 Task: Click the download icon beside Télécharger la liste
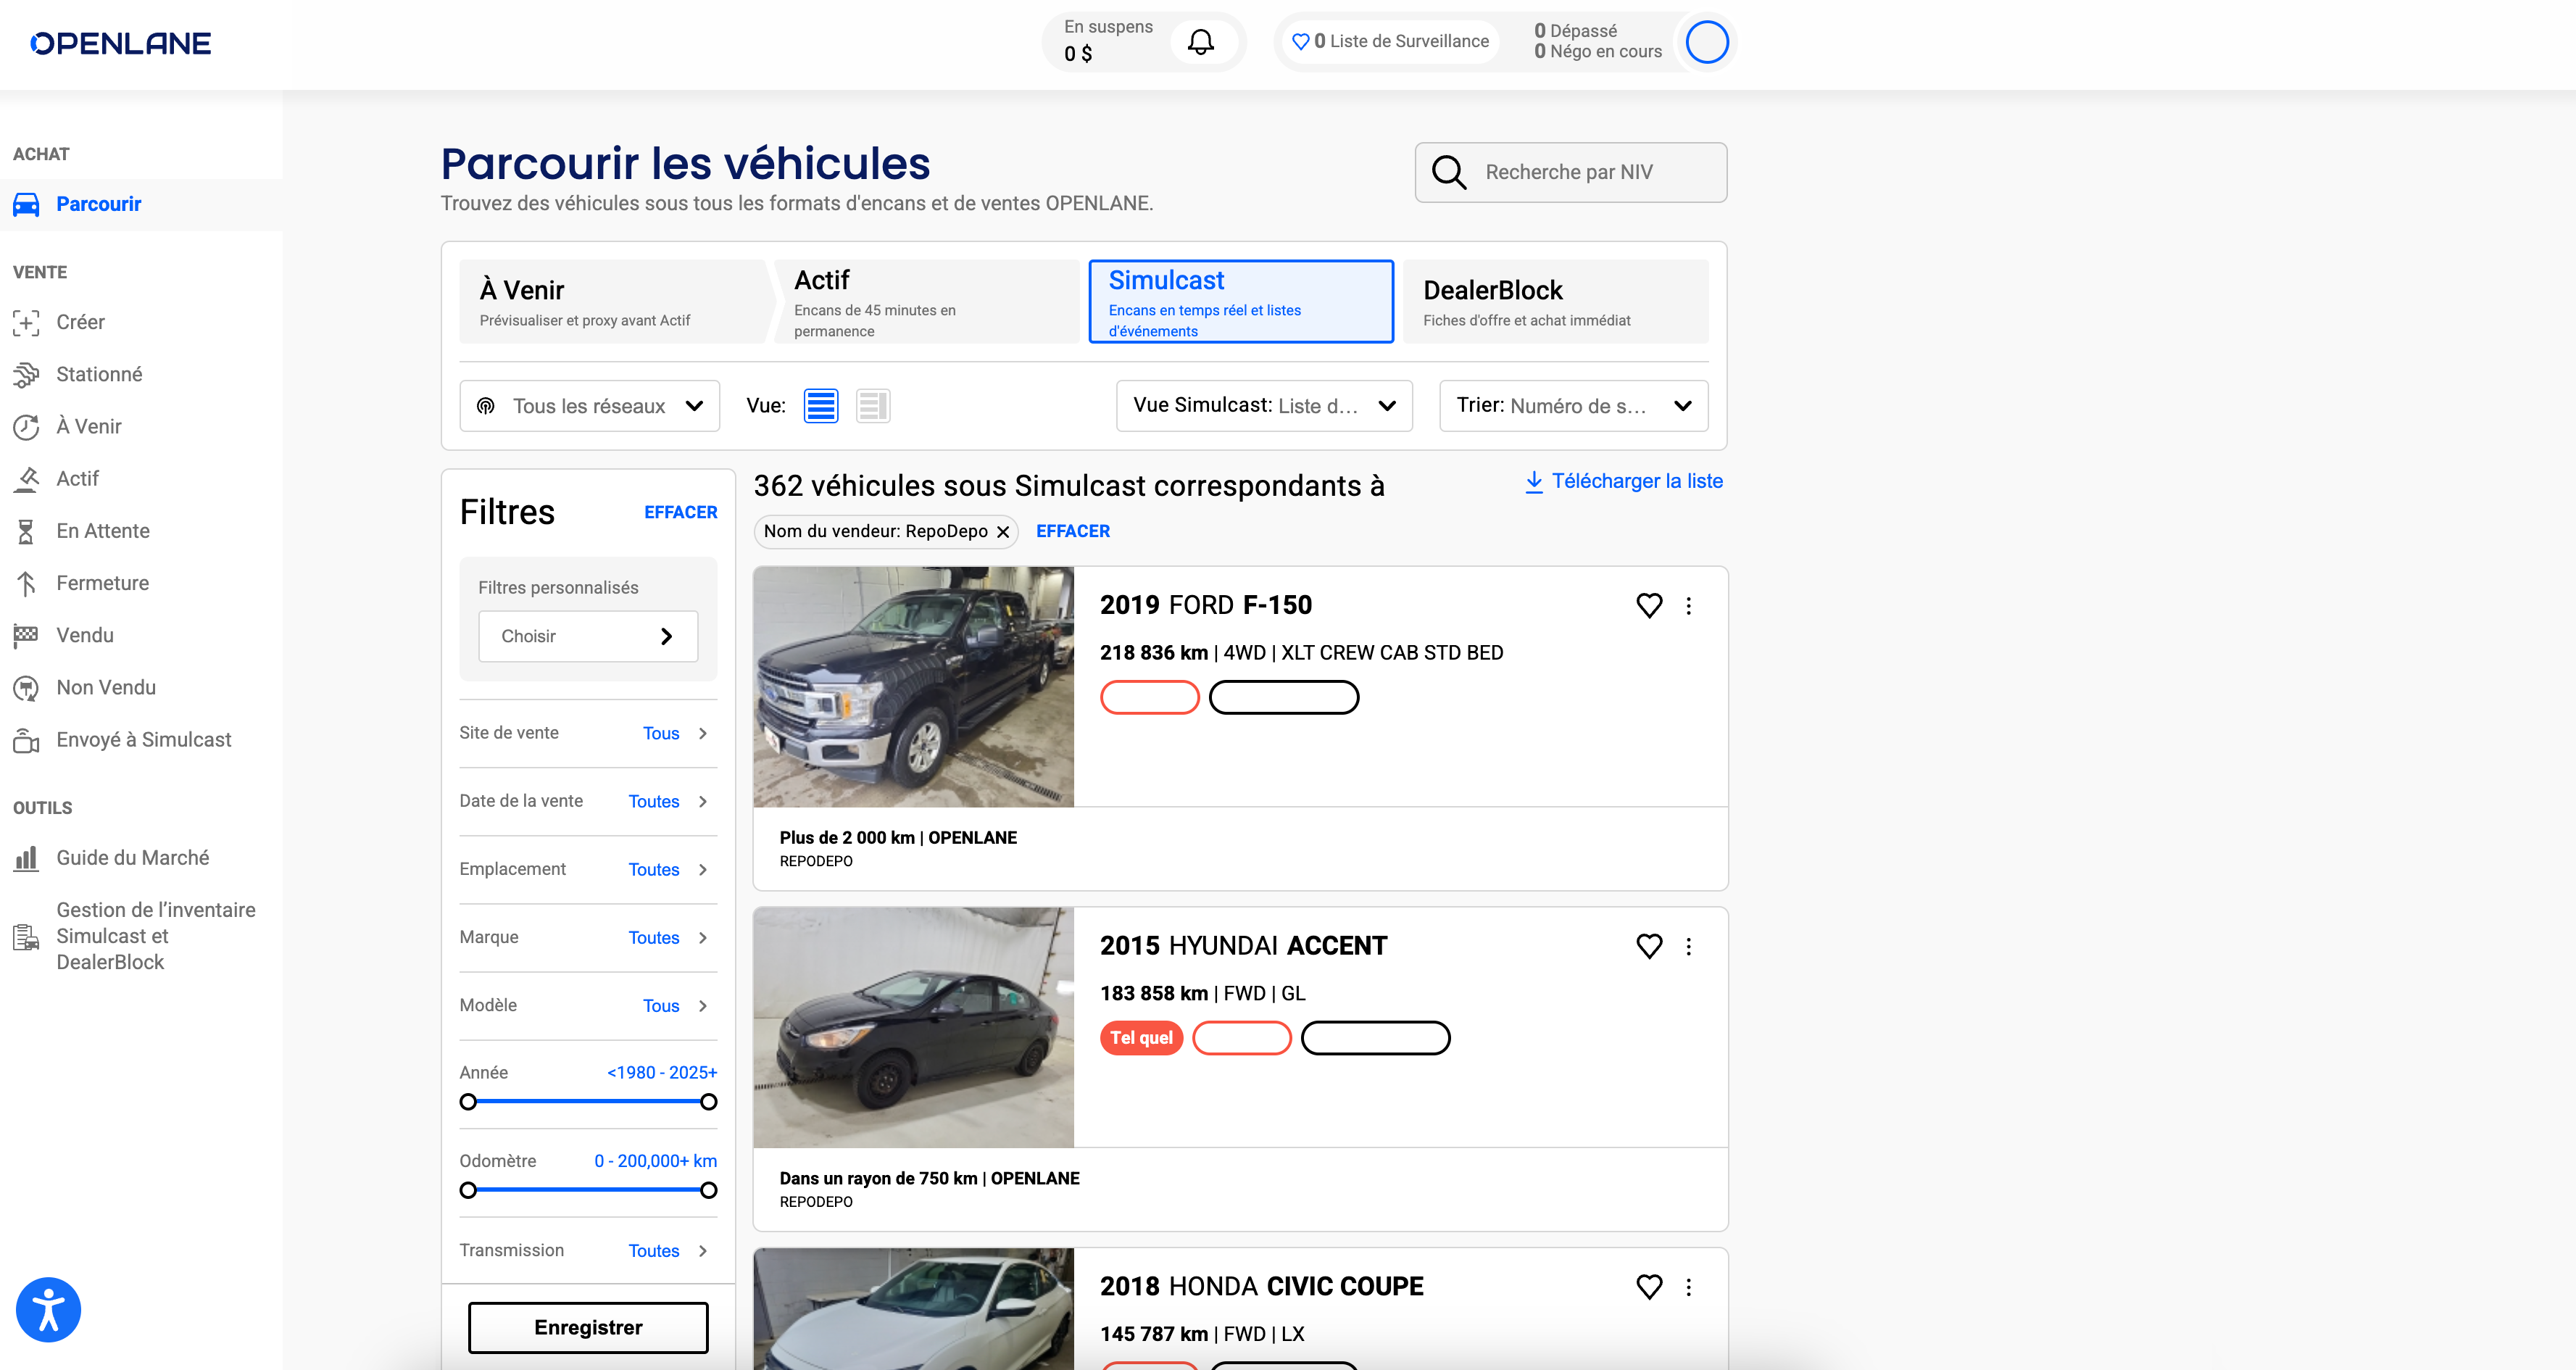(1533, 482)
